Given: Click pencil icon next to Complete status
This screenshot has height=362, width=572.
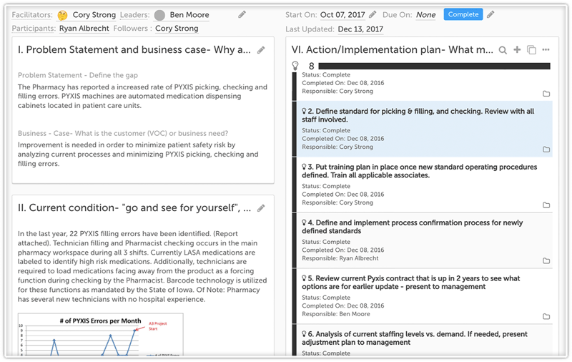Looking at the screenshot, I should pos(490,14).
